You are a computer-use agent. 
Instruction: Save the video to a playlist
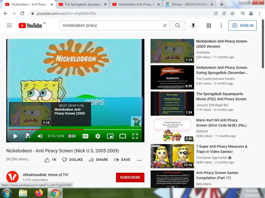pos(122,160)
